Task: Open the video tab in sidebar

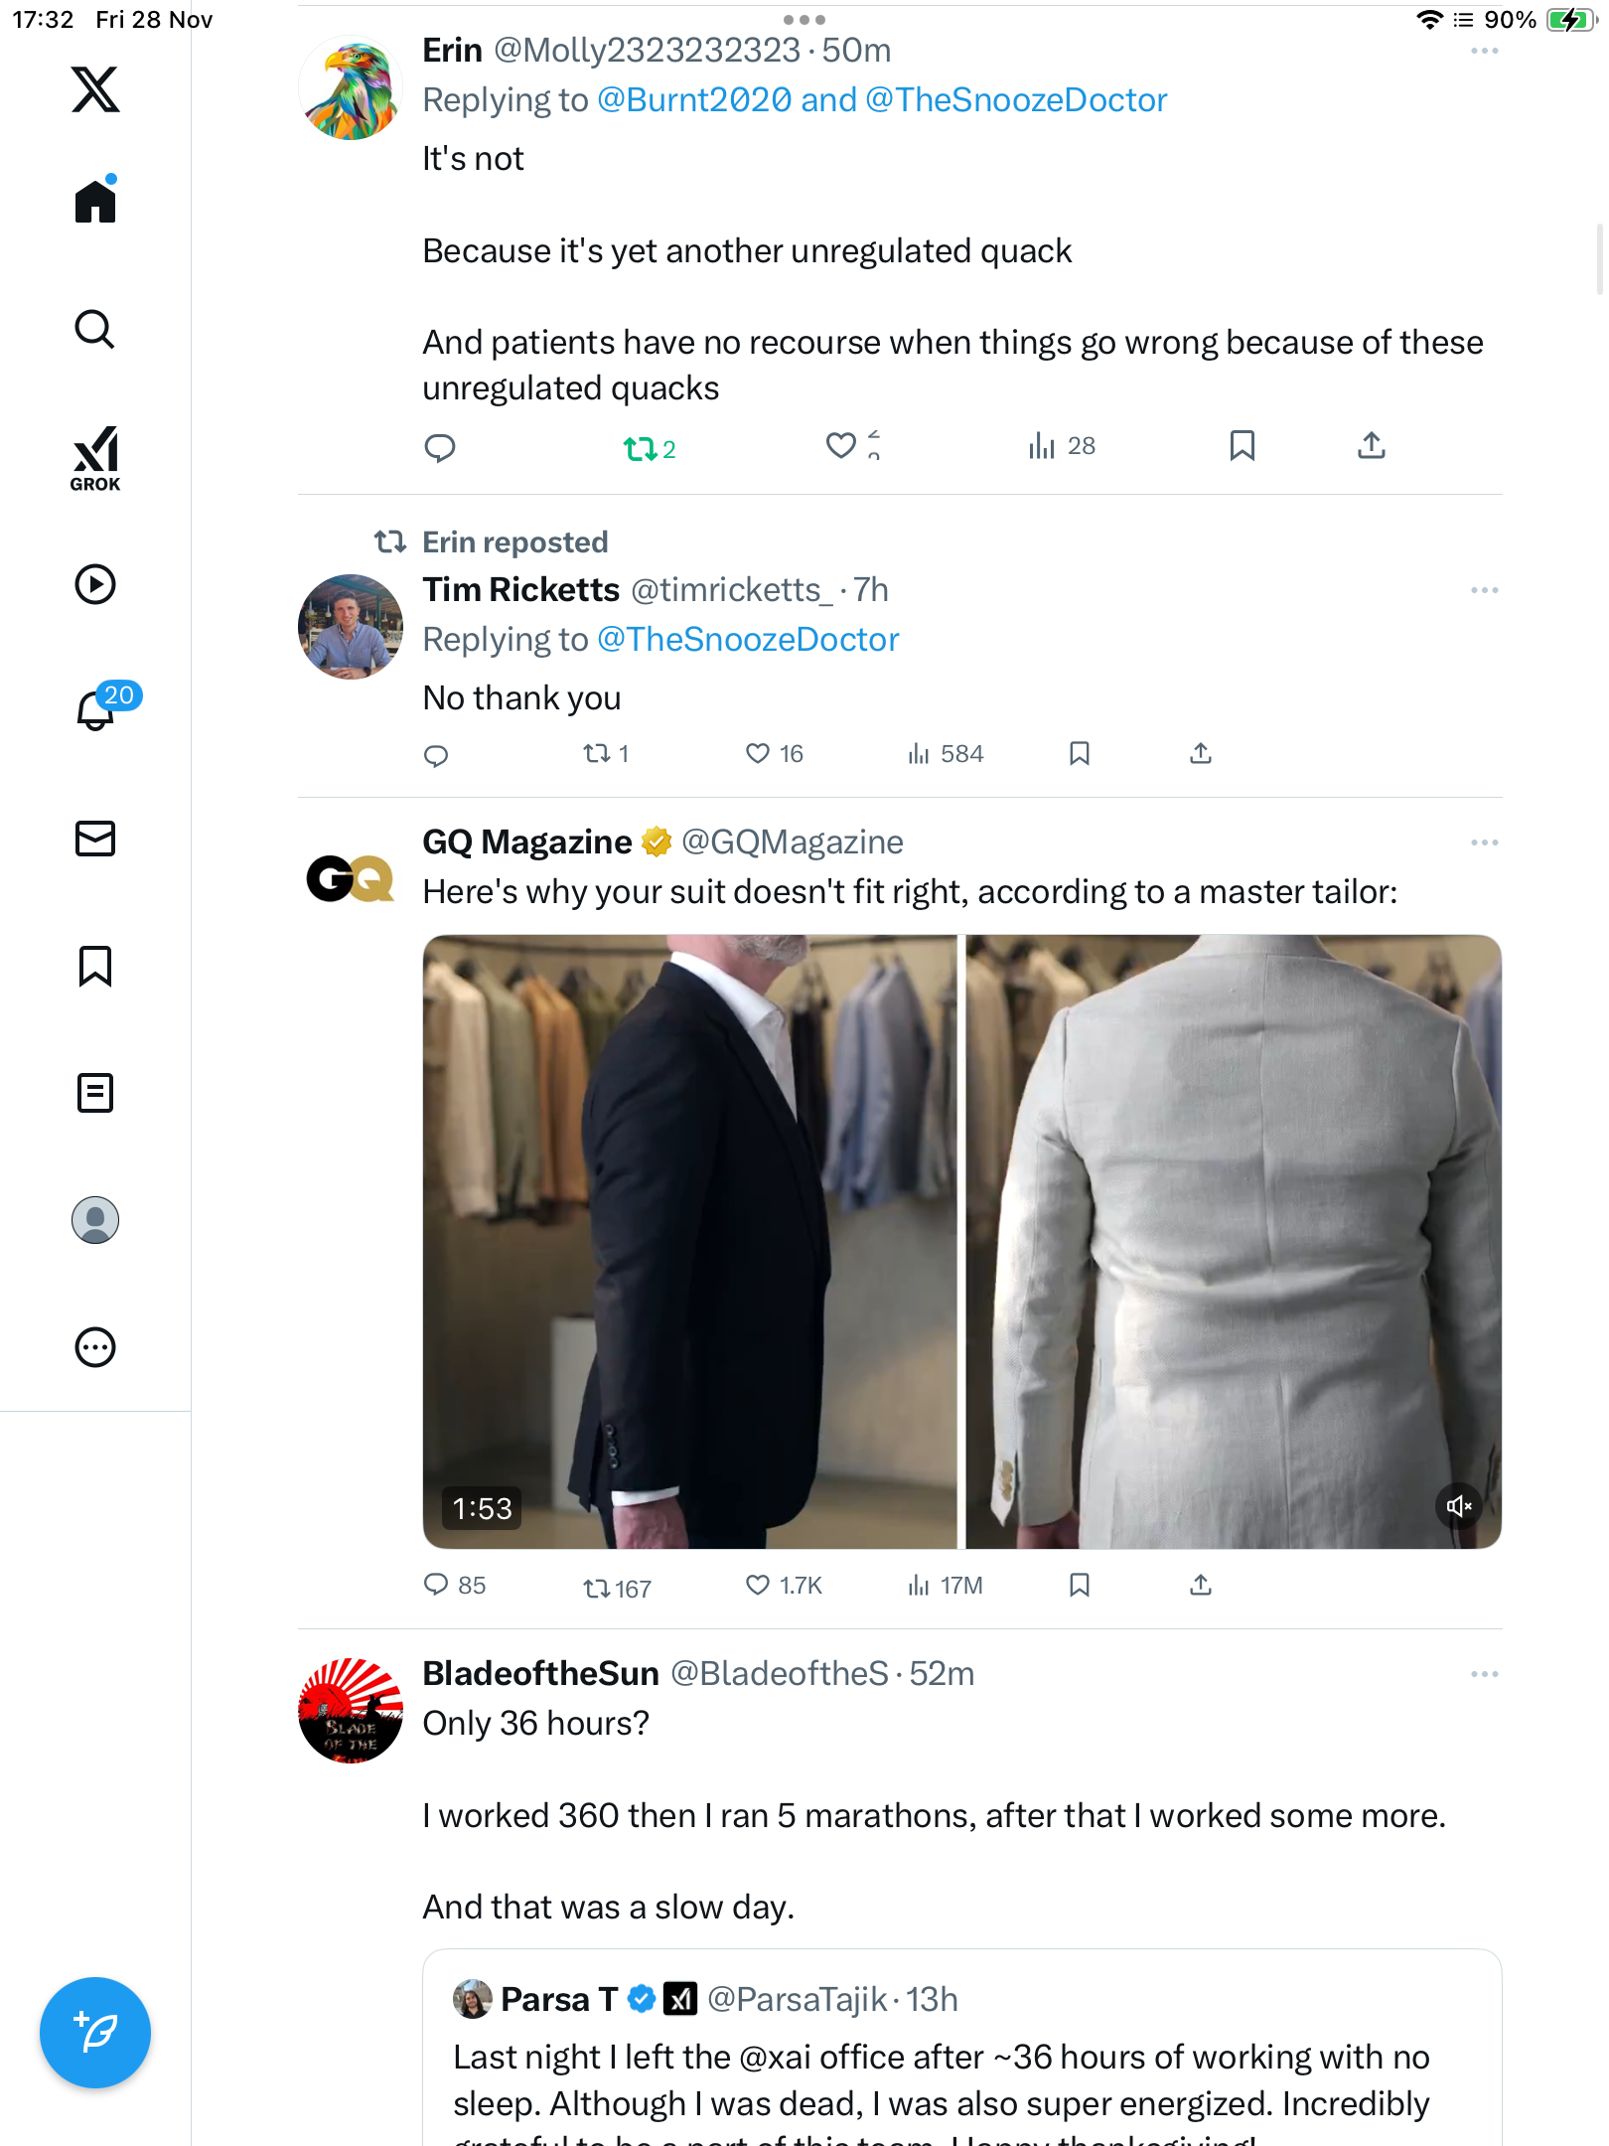Action: [95, 584]
